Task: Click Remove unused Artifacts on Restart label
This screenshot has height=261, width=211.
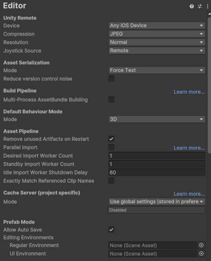Action: point(46,139)
